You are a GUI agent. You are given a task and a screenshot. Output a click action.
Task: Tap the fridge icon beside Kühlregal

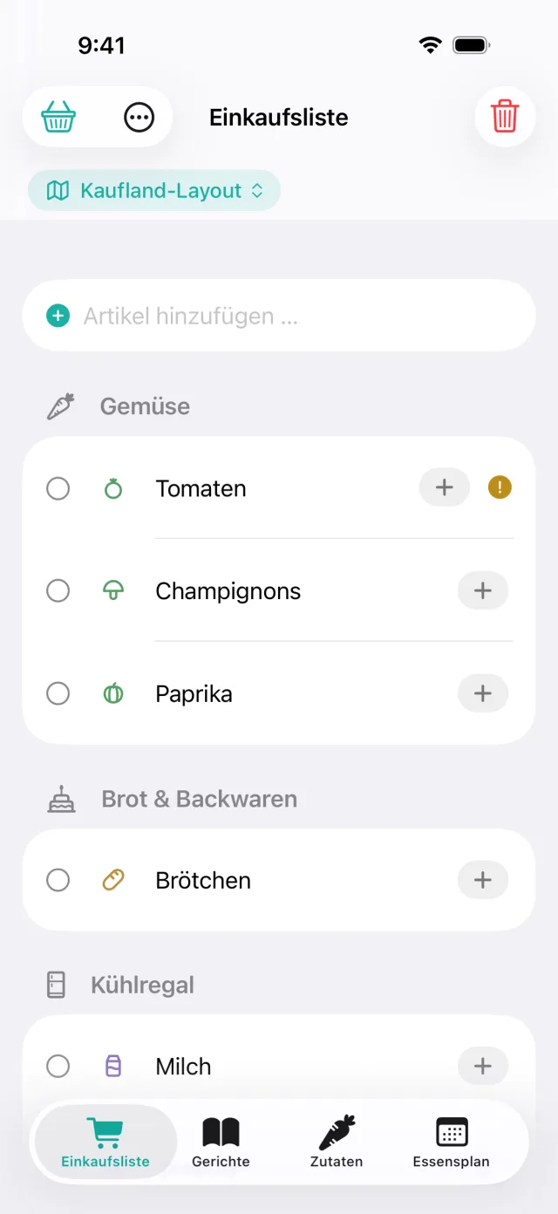56,986
